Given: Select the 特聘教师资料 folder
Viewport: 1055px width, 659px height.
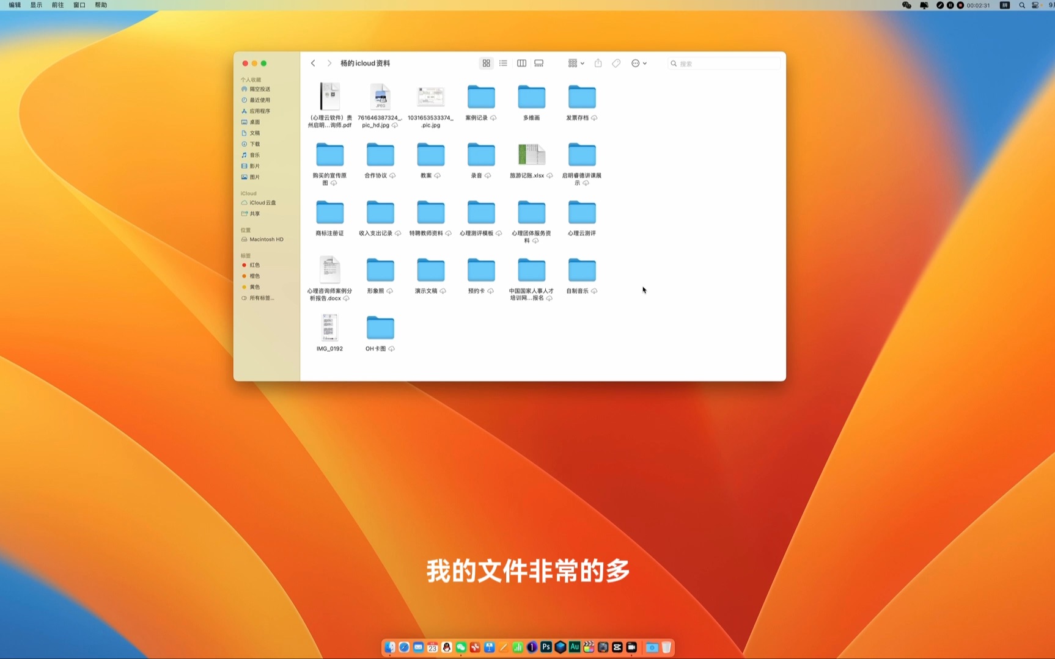Looking at the screenshot, I should pos(431,213).
